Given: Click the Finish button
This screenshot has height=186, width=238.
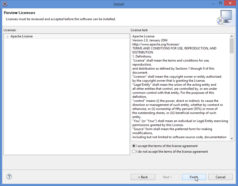Looking at the screenshot, I should [x=194, y=177].
